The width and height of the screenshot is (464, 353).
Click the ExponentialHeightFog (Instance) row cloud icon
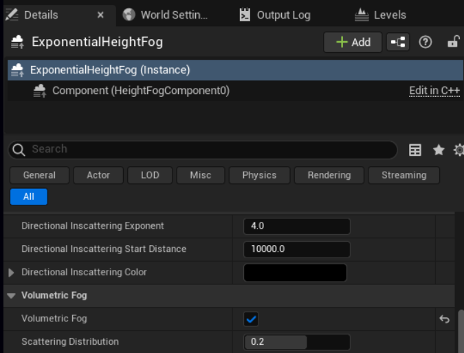(17, 70)
